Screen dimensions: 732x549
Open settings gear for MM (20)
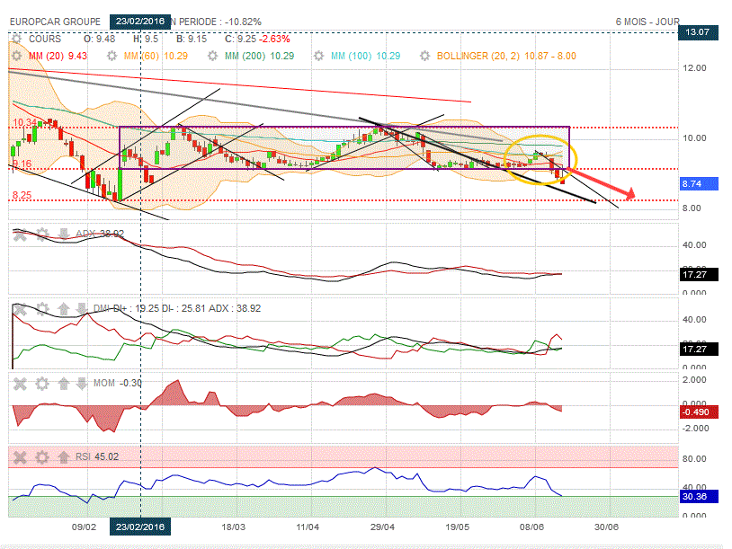coord(16,56)
